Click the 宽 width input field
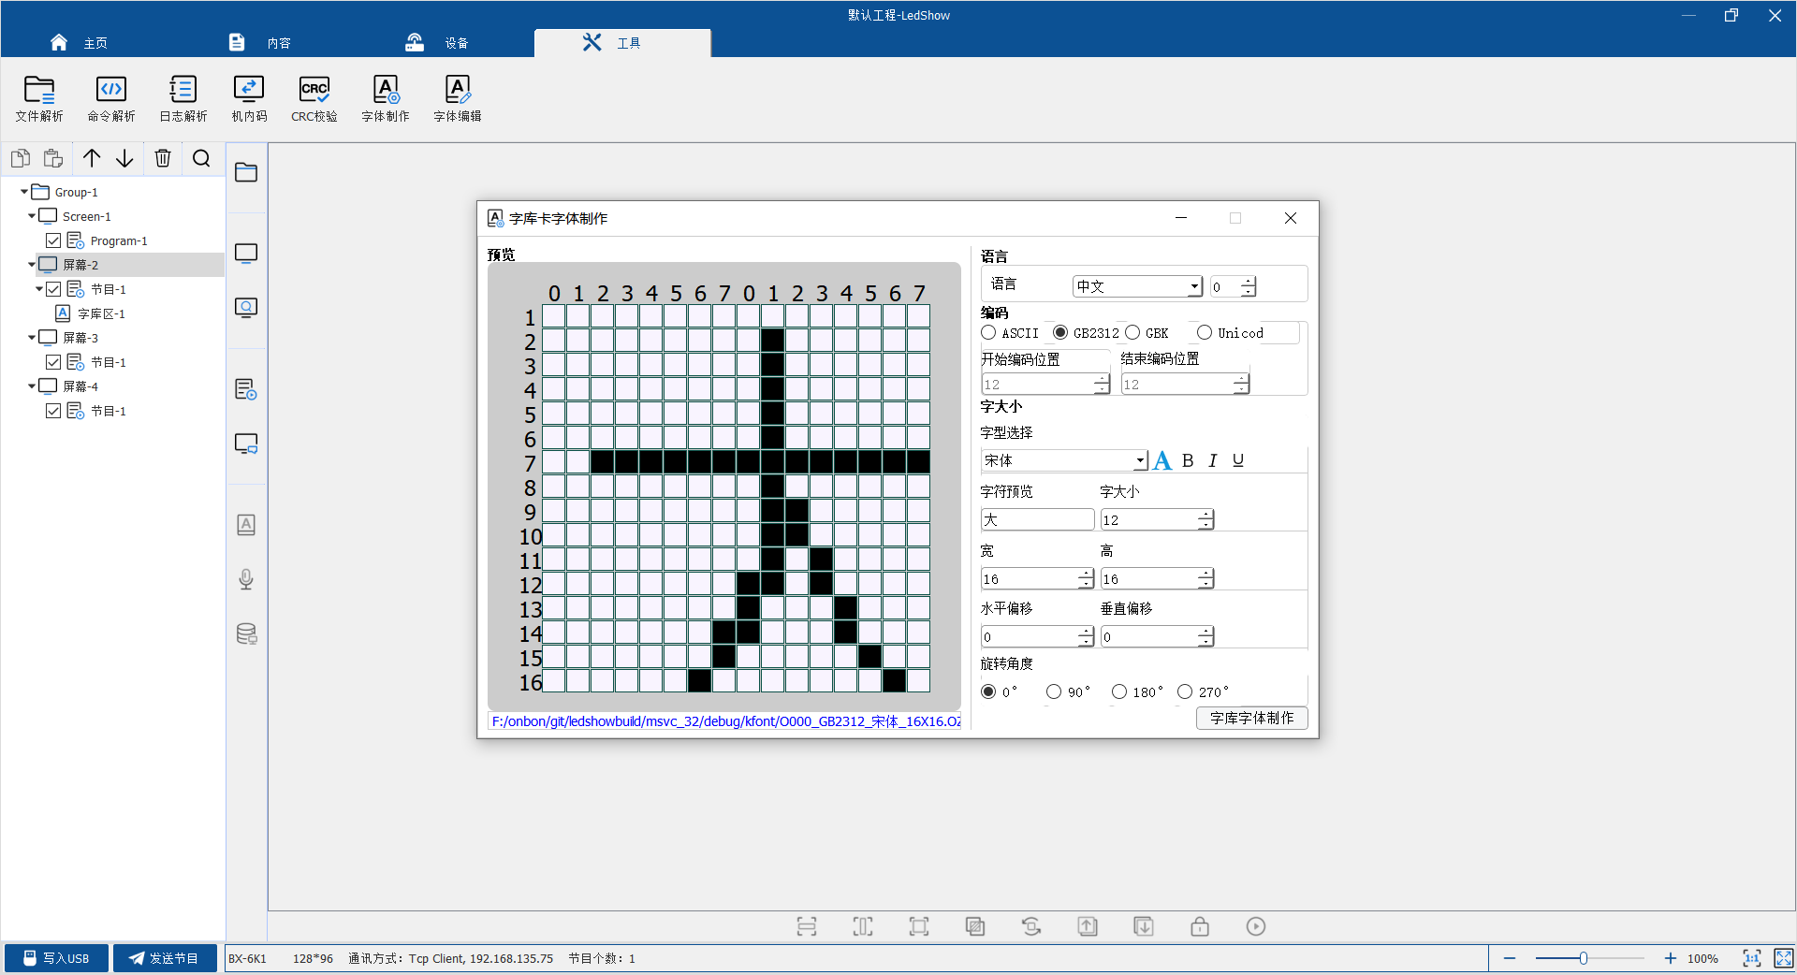This screenshot has height=975, width=1797. pos(1037,579)
